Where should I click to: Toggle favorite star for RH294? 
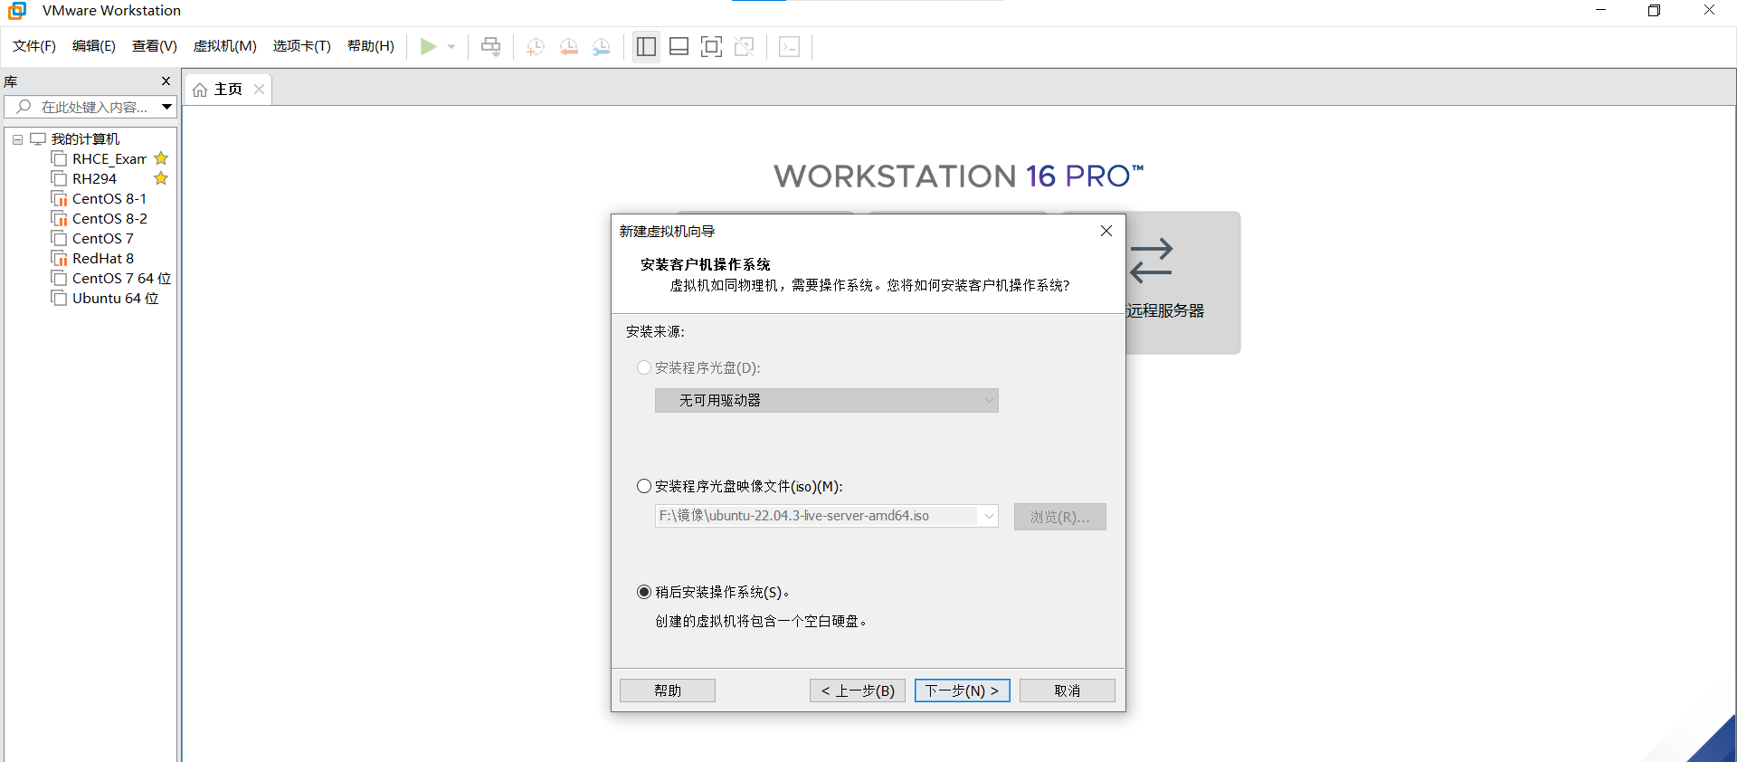tap(161, 178)
